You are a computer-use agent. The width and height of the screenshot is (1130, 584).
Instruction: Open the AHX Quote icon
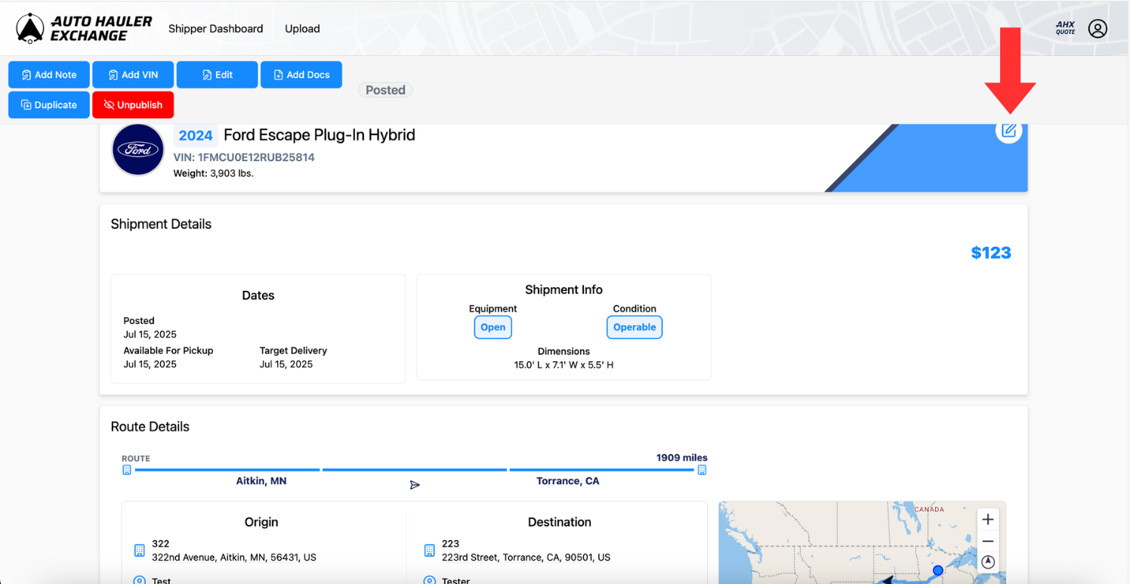click(1065, 29)
